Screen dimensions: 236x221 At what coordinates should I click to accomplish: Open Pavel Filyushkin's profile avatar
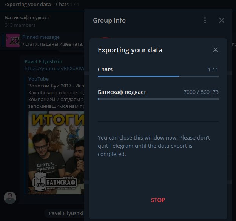pos(10,198)
